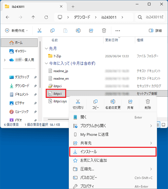This screenshot has height=189, width=168.
Task: Collapse the 先月 group
Action: click(x=46, y=49)
